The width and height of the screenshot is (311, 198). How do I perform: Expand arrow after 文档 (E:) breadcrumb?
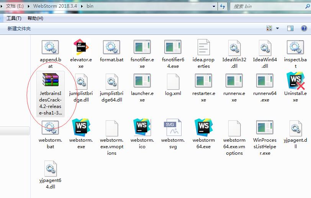click(29, 6)
